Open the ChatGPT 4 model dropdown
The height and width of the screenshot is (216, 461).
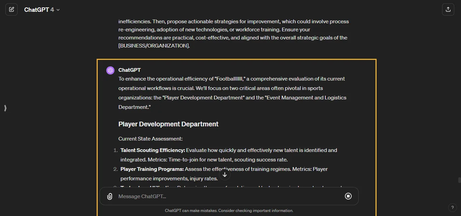coord(42,9)
